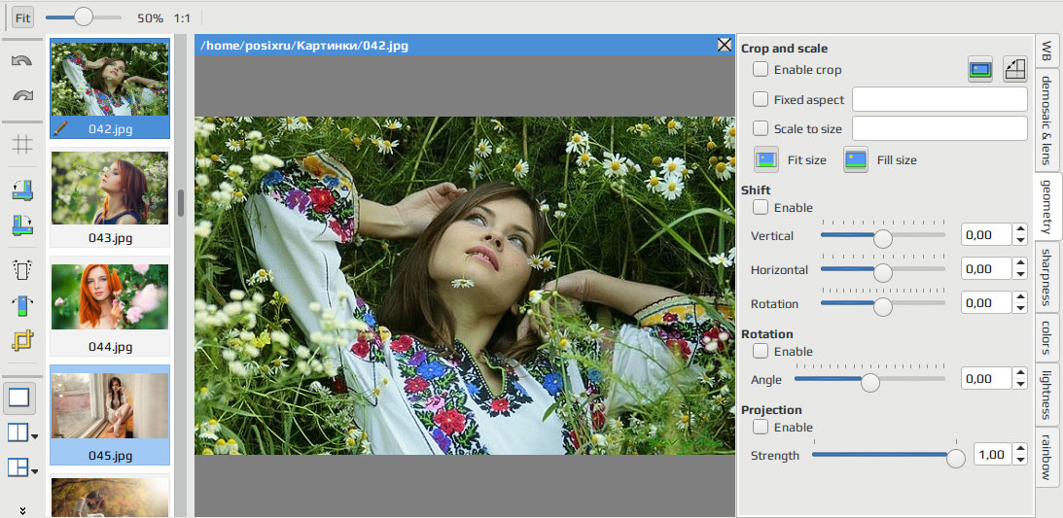This screenshot has width=1063, height=518.
Task: Rotate image clockwise with the left toolbar icon
Action: tap(22, 224)
